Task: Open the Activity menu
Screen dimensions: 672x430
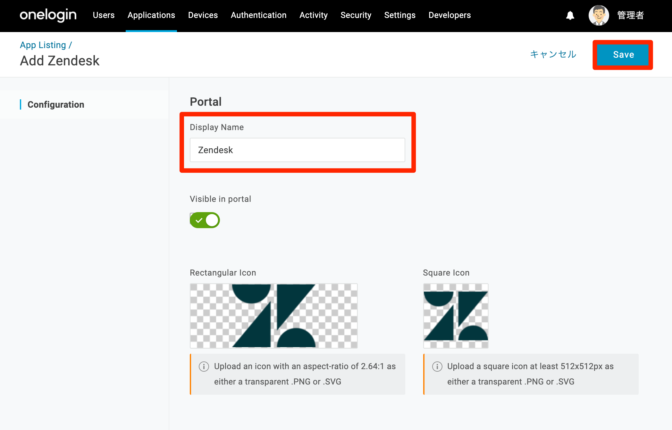Action: [314, 15]
